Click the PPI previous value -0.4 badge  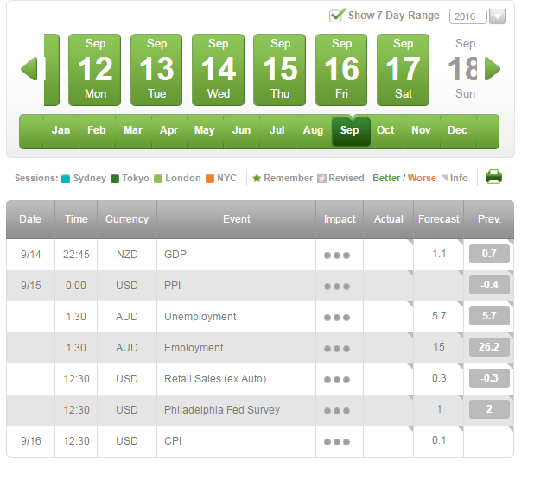pyautogui.click(x=489, y=285)
